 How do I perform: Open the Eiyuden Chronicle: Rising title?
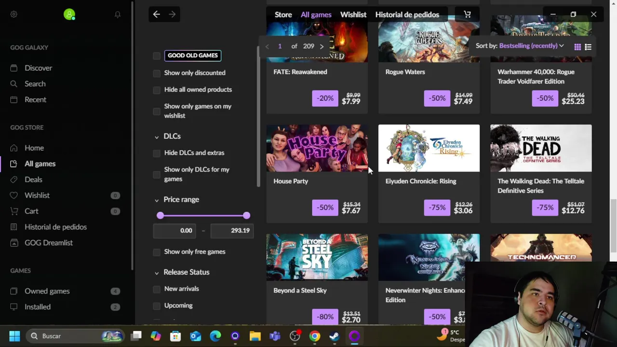(421, 181)
